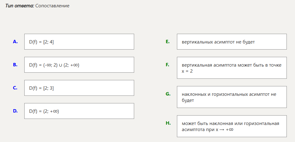Select the option D(f) = [2; 4]
This screenshot has width=295, height=142.
pos(79,42)
